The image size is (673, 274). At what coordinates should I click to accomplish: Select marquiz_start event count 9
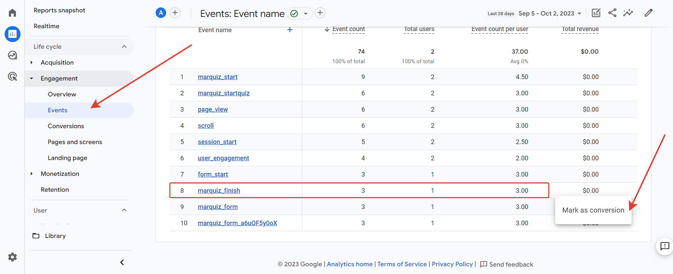(363, 77)
